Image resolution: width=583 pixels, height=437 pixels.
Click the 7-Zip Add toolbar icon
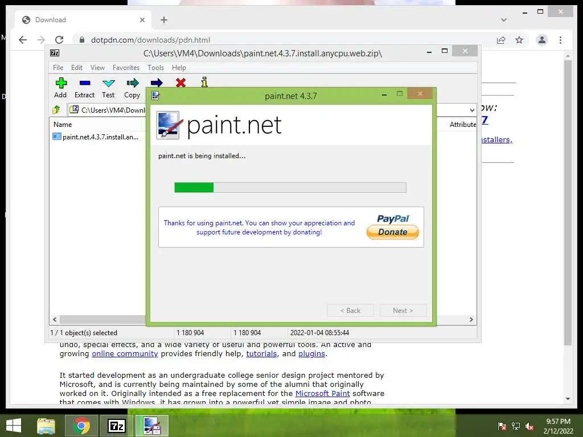coord(60,83)
